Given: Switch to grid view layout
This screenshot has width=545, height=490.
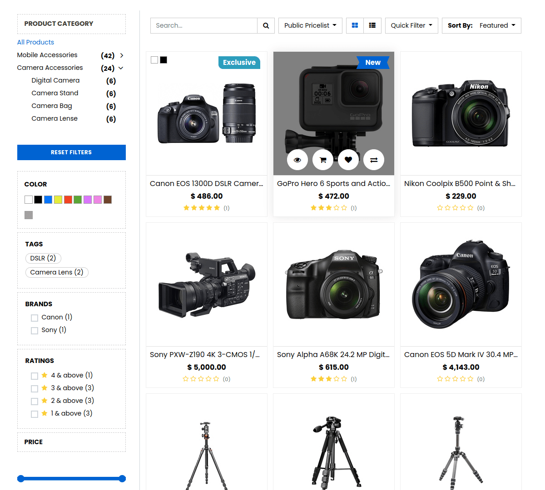Looking at the screenshot, I should 355,25.
